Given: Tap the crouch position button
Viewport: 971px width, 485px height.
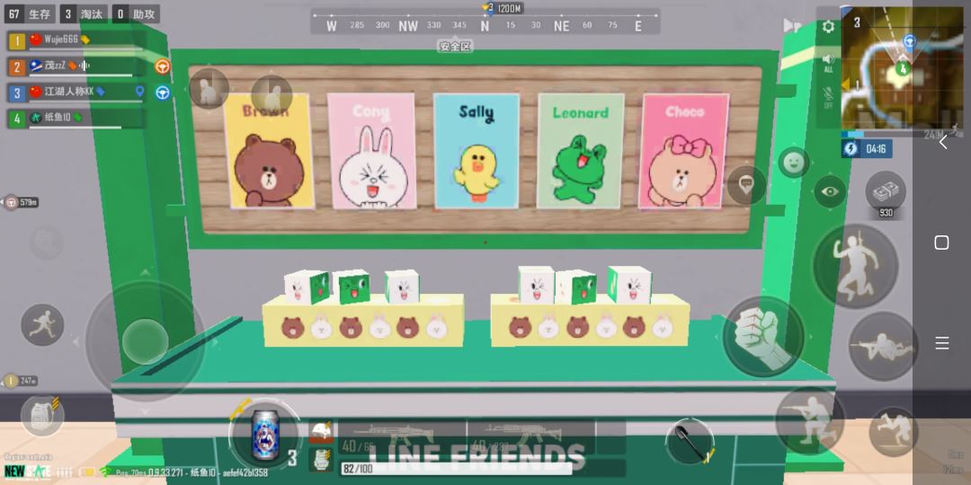Looking at the screenshot, I should 810,420.
